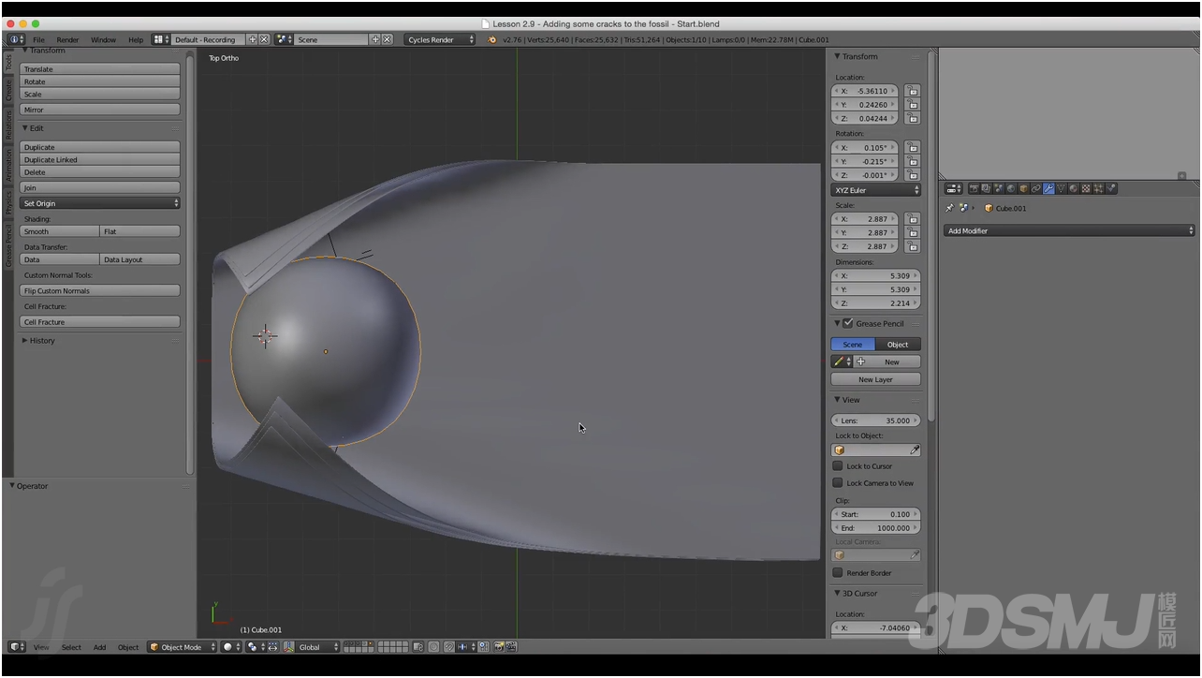Select the Modifiers wrench tab
Image resolution: width=1202 pixels, height=678 pixels.
[x=1048, y=188]
